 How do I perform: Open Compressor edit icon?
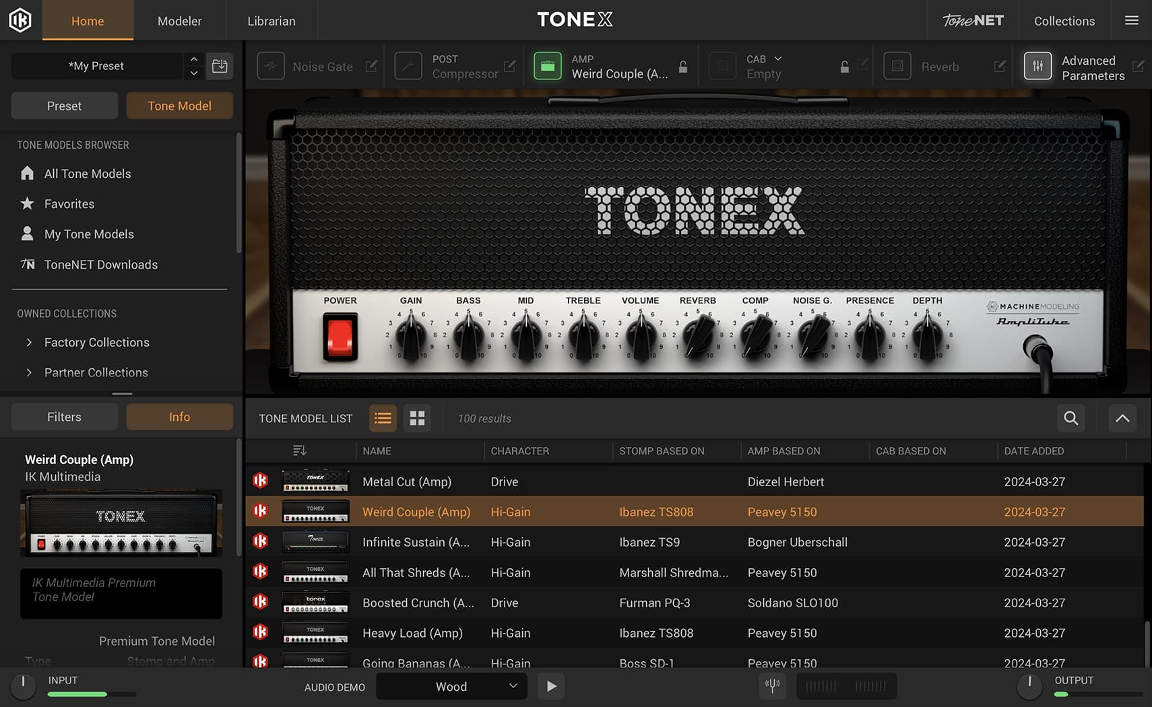pyautogui.click(x=510, y=66)
